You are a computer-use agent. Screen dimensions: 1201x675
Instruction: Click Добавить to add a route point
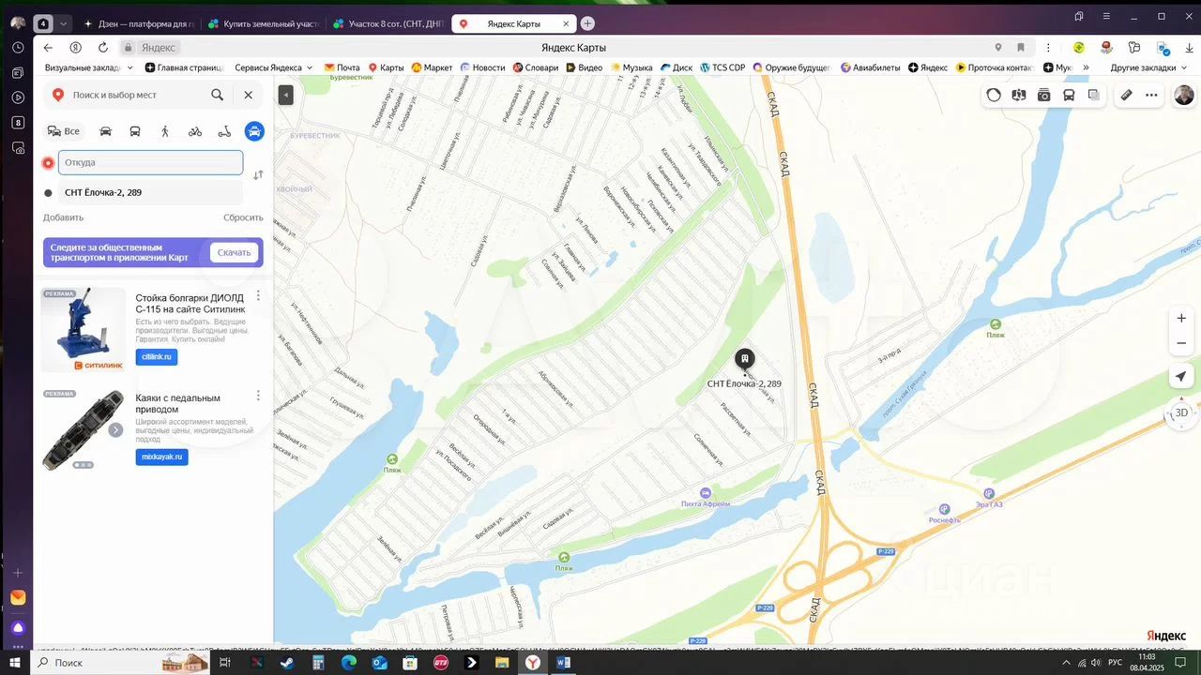(63, 217)
